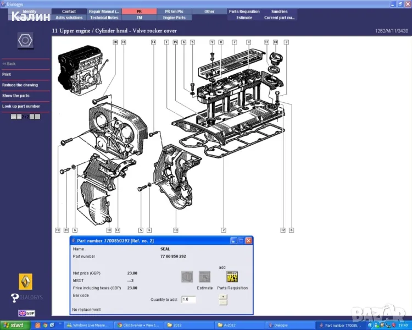Click the Quantity to add input field
The height and width of the screenshot is (330, 412).
(188, 300)
